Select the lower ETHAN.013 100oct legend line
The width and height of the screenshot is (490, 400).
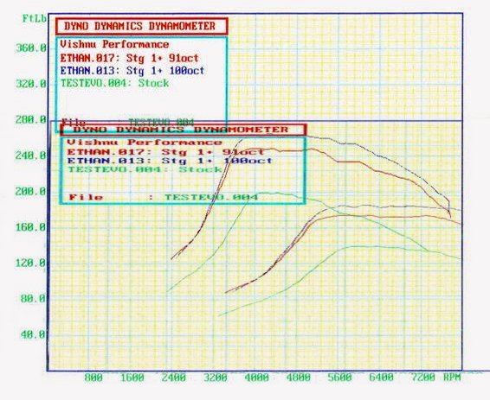click(x=170, y=161)
